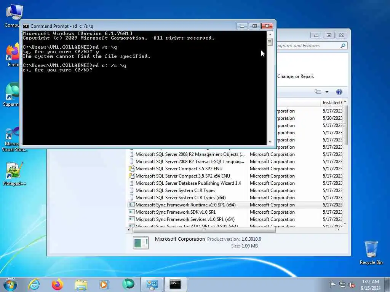Open the Windows Start menu orb
Screen dimensions: 390x292
[x=10, y=284]
